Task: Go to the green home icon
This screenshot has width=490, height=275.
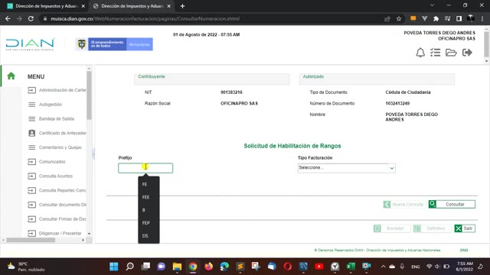Action: tap(11, 76)
